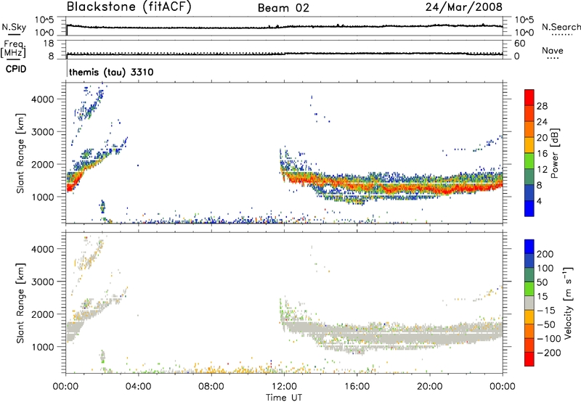Click the '-100' label on the velocity colorbar
This screenshot has width=581, height=402.
pyautogui.click(x=549, y=339)
